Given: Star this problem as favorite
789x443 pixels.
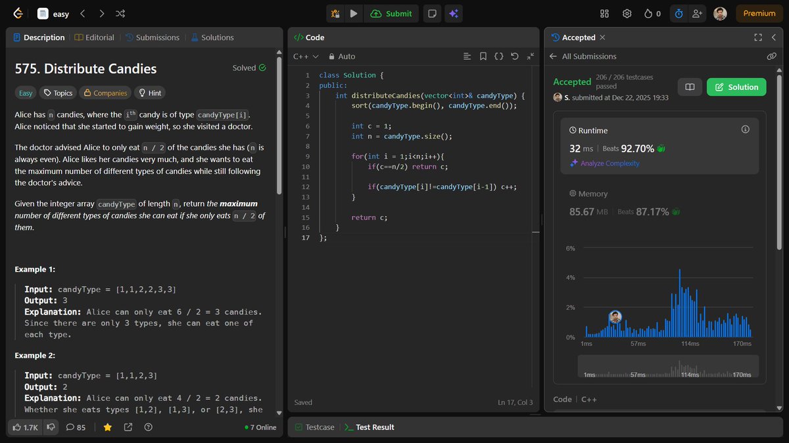Looking at the screenshot, I should point(107,427).
